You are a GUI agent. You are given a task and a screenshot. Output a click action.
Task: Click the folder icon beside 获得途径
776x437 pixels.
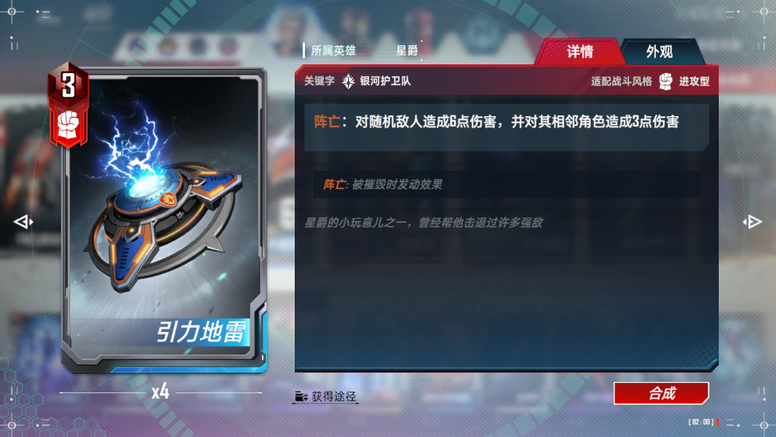(302, 396)
